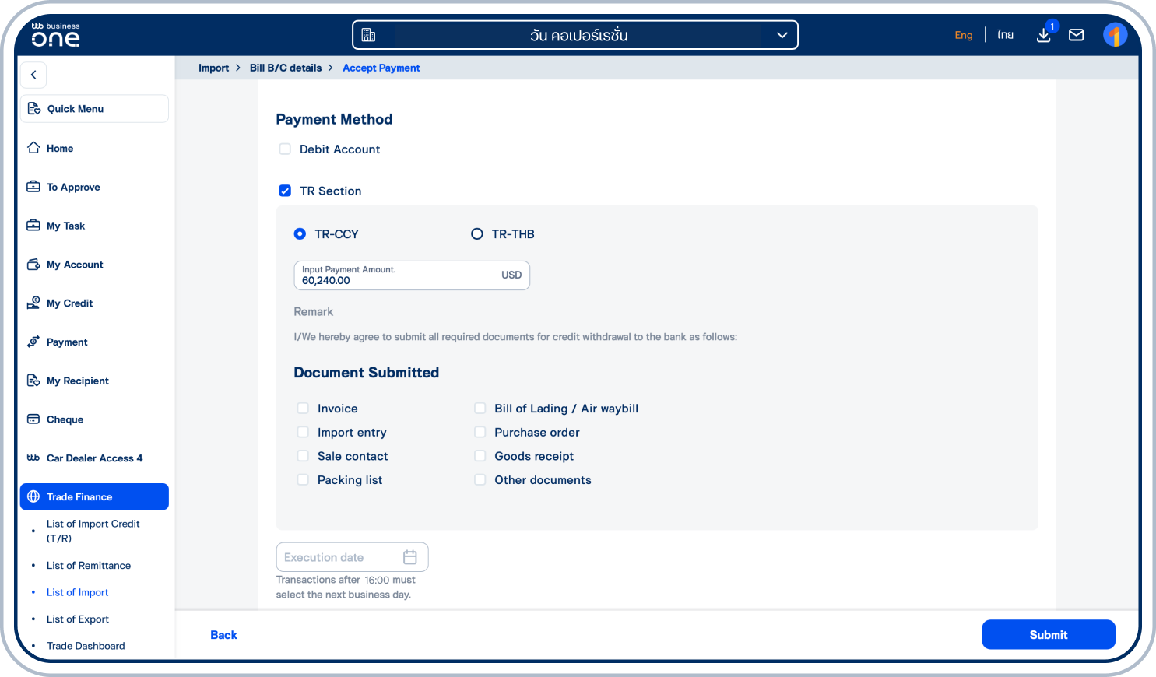
Task: Check the Invoice document submitted checkbox
Action: (x=303, y=408)
